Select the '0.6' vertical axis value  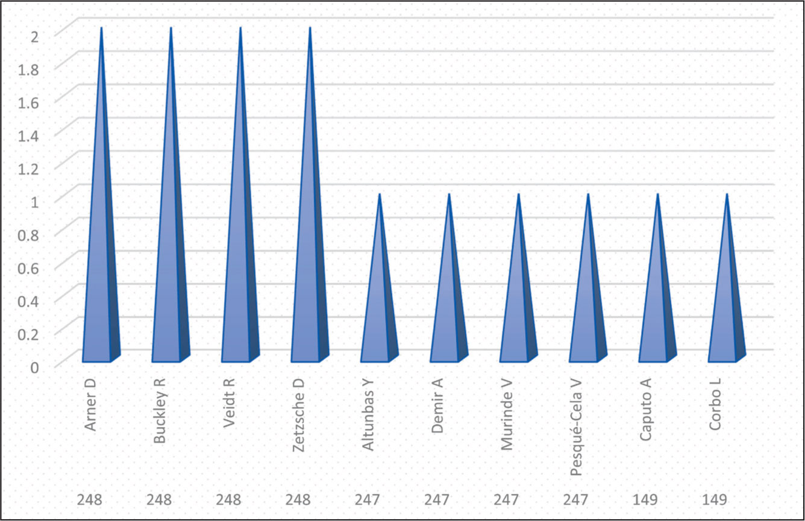point(30,268)
